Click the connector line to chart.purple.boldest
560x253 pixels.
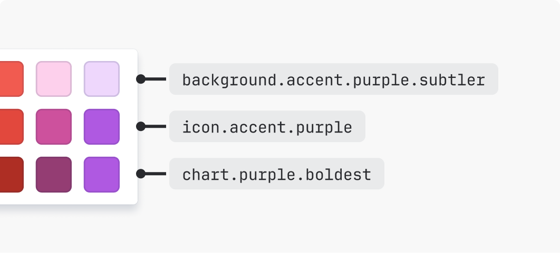point(156,174)
